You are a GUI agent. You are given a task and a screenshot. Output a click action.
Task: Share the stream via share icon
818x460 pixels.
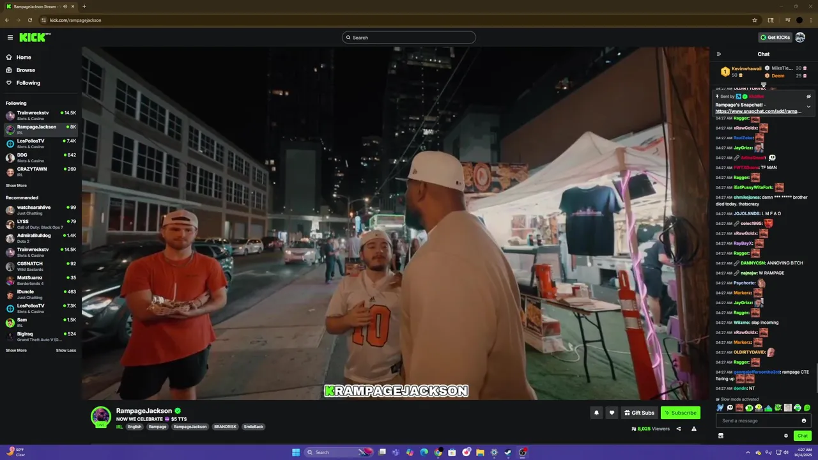point(679,429)
